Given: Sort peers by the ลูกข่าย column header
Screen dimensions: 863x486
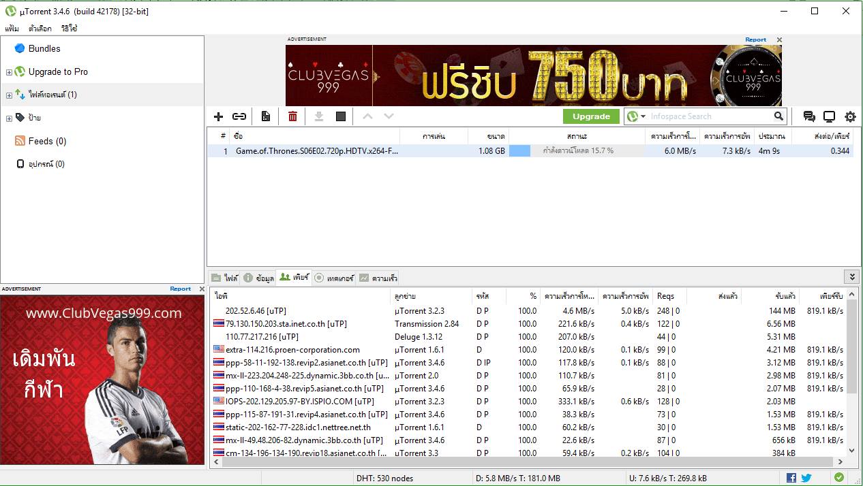Looking at the screenshot, I should pyautogui.click(x=431, y=296).
